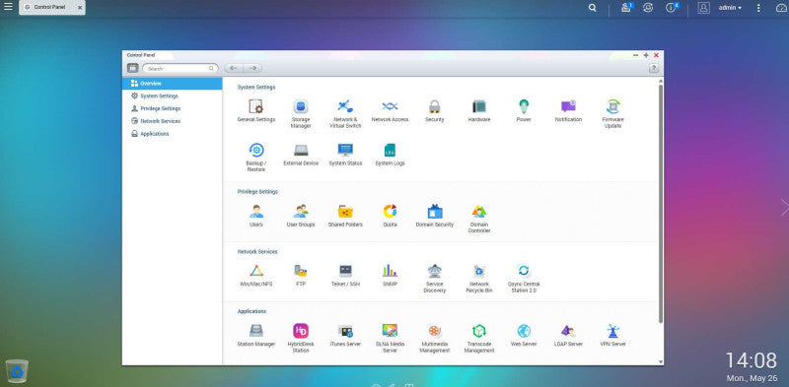Open Network Access settings

[390, 111]
